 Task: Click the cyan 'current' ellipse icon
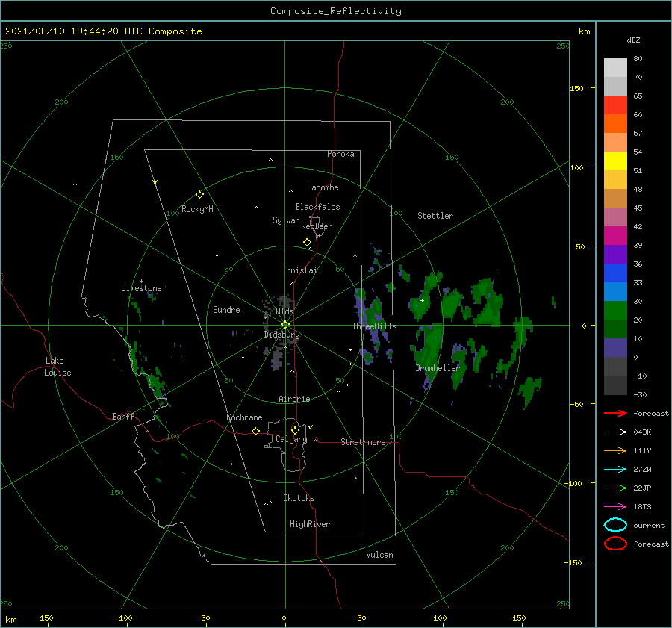coord(615,525)
